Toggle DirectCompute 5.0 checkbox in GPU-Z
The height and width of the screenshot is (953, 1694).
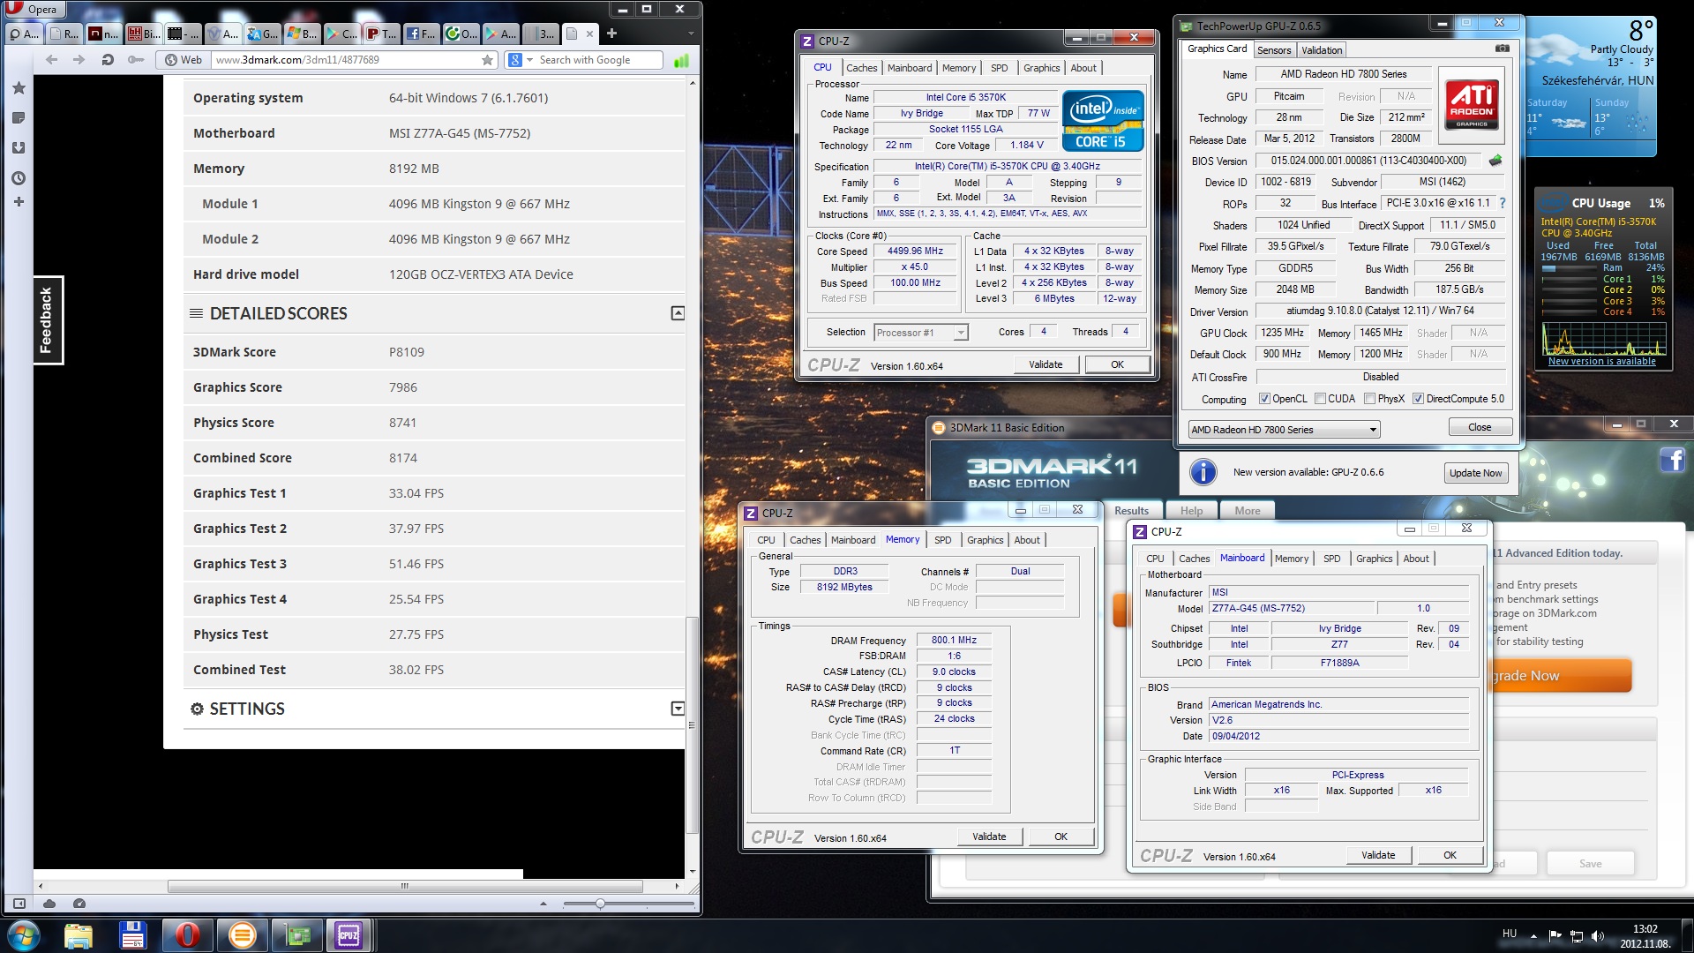1418,399
